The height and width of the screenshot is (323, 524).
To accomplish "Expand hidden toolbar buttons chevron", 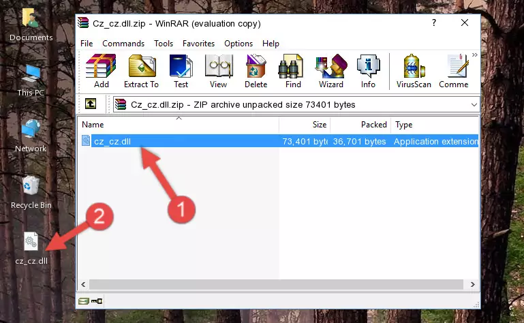I will click(475, 55).
